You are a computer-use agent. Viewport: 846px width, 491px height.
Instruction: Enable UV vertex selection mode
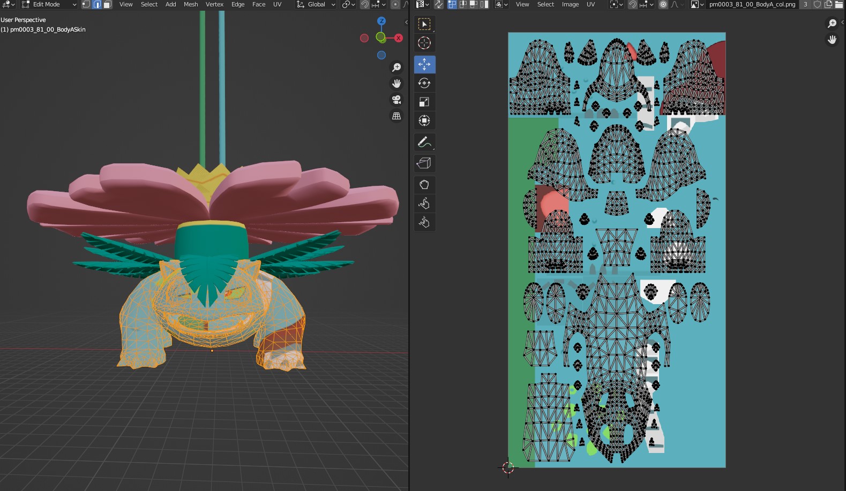click(x=452, y=4)
